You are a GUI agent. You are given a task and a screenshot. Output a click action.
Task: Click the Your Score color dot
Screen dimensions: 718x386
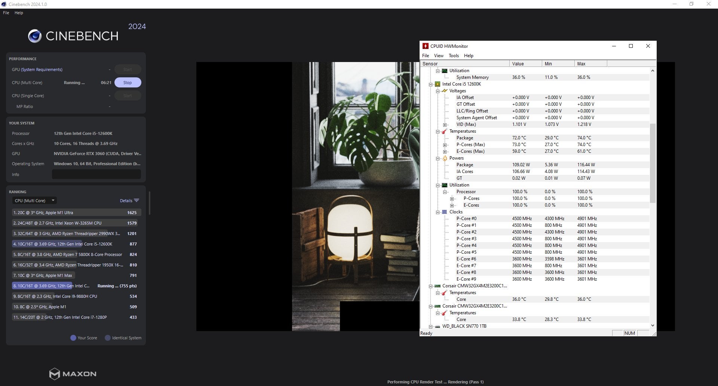pos(73,338)
